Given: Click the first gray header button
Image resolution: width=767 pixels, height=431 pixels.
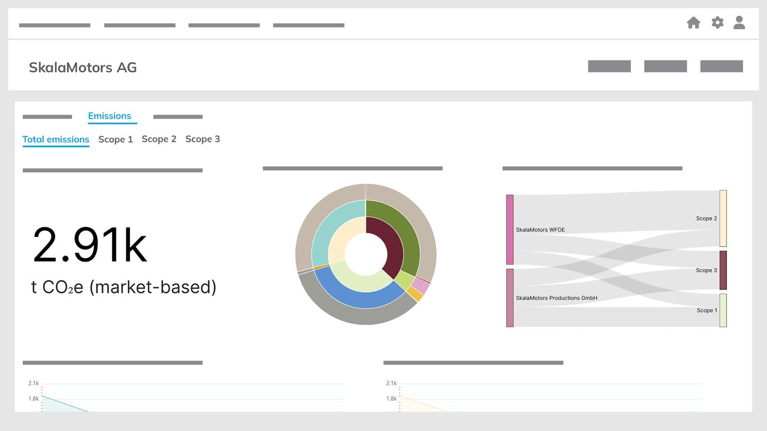Looking at the screenshot, I should click(x=609, y=66).
